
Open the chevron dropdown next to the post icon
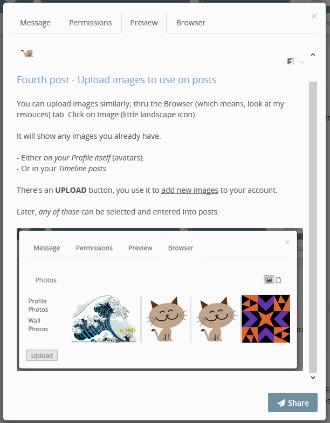coord(302,62)
